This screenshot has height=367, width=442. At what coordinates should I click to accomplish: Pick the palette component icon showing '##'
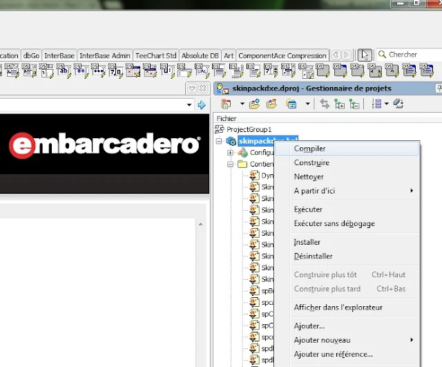point(81,70)
